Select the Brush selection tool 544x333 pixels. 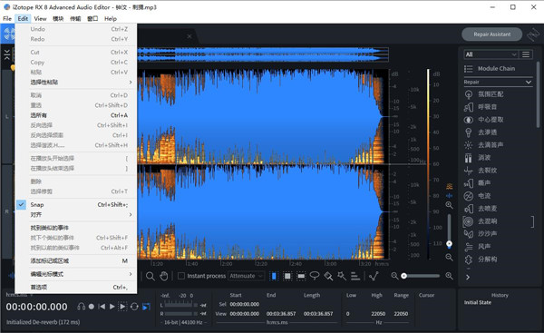[x=328, y=276]
